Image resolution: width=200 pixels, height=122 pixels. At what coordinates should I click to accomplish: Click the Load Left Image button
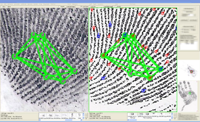[71, 6]
